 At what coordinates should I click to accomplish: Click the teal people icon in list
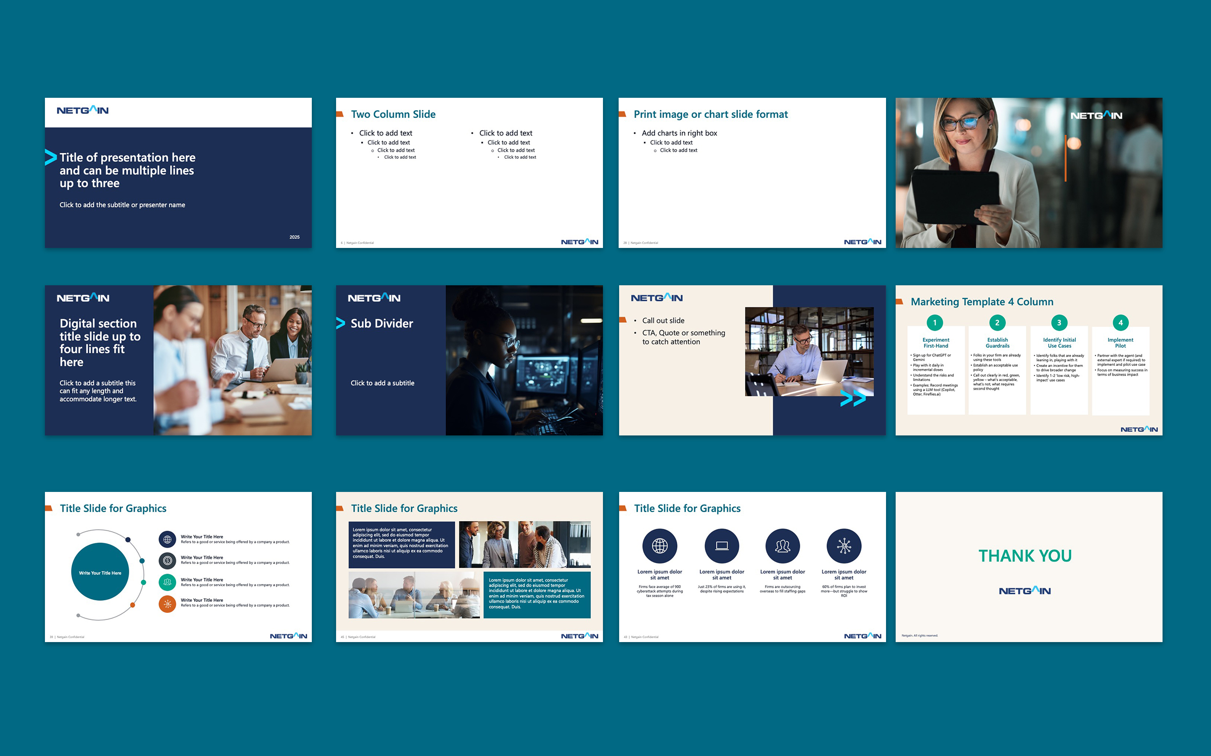[x=168, y=582]
